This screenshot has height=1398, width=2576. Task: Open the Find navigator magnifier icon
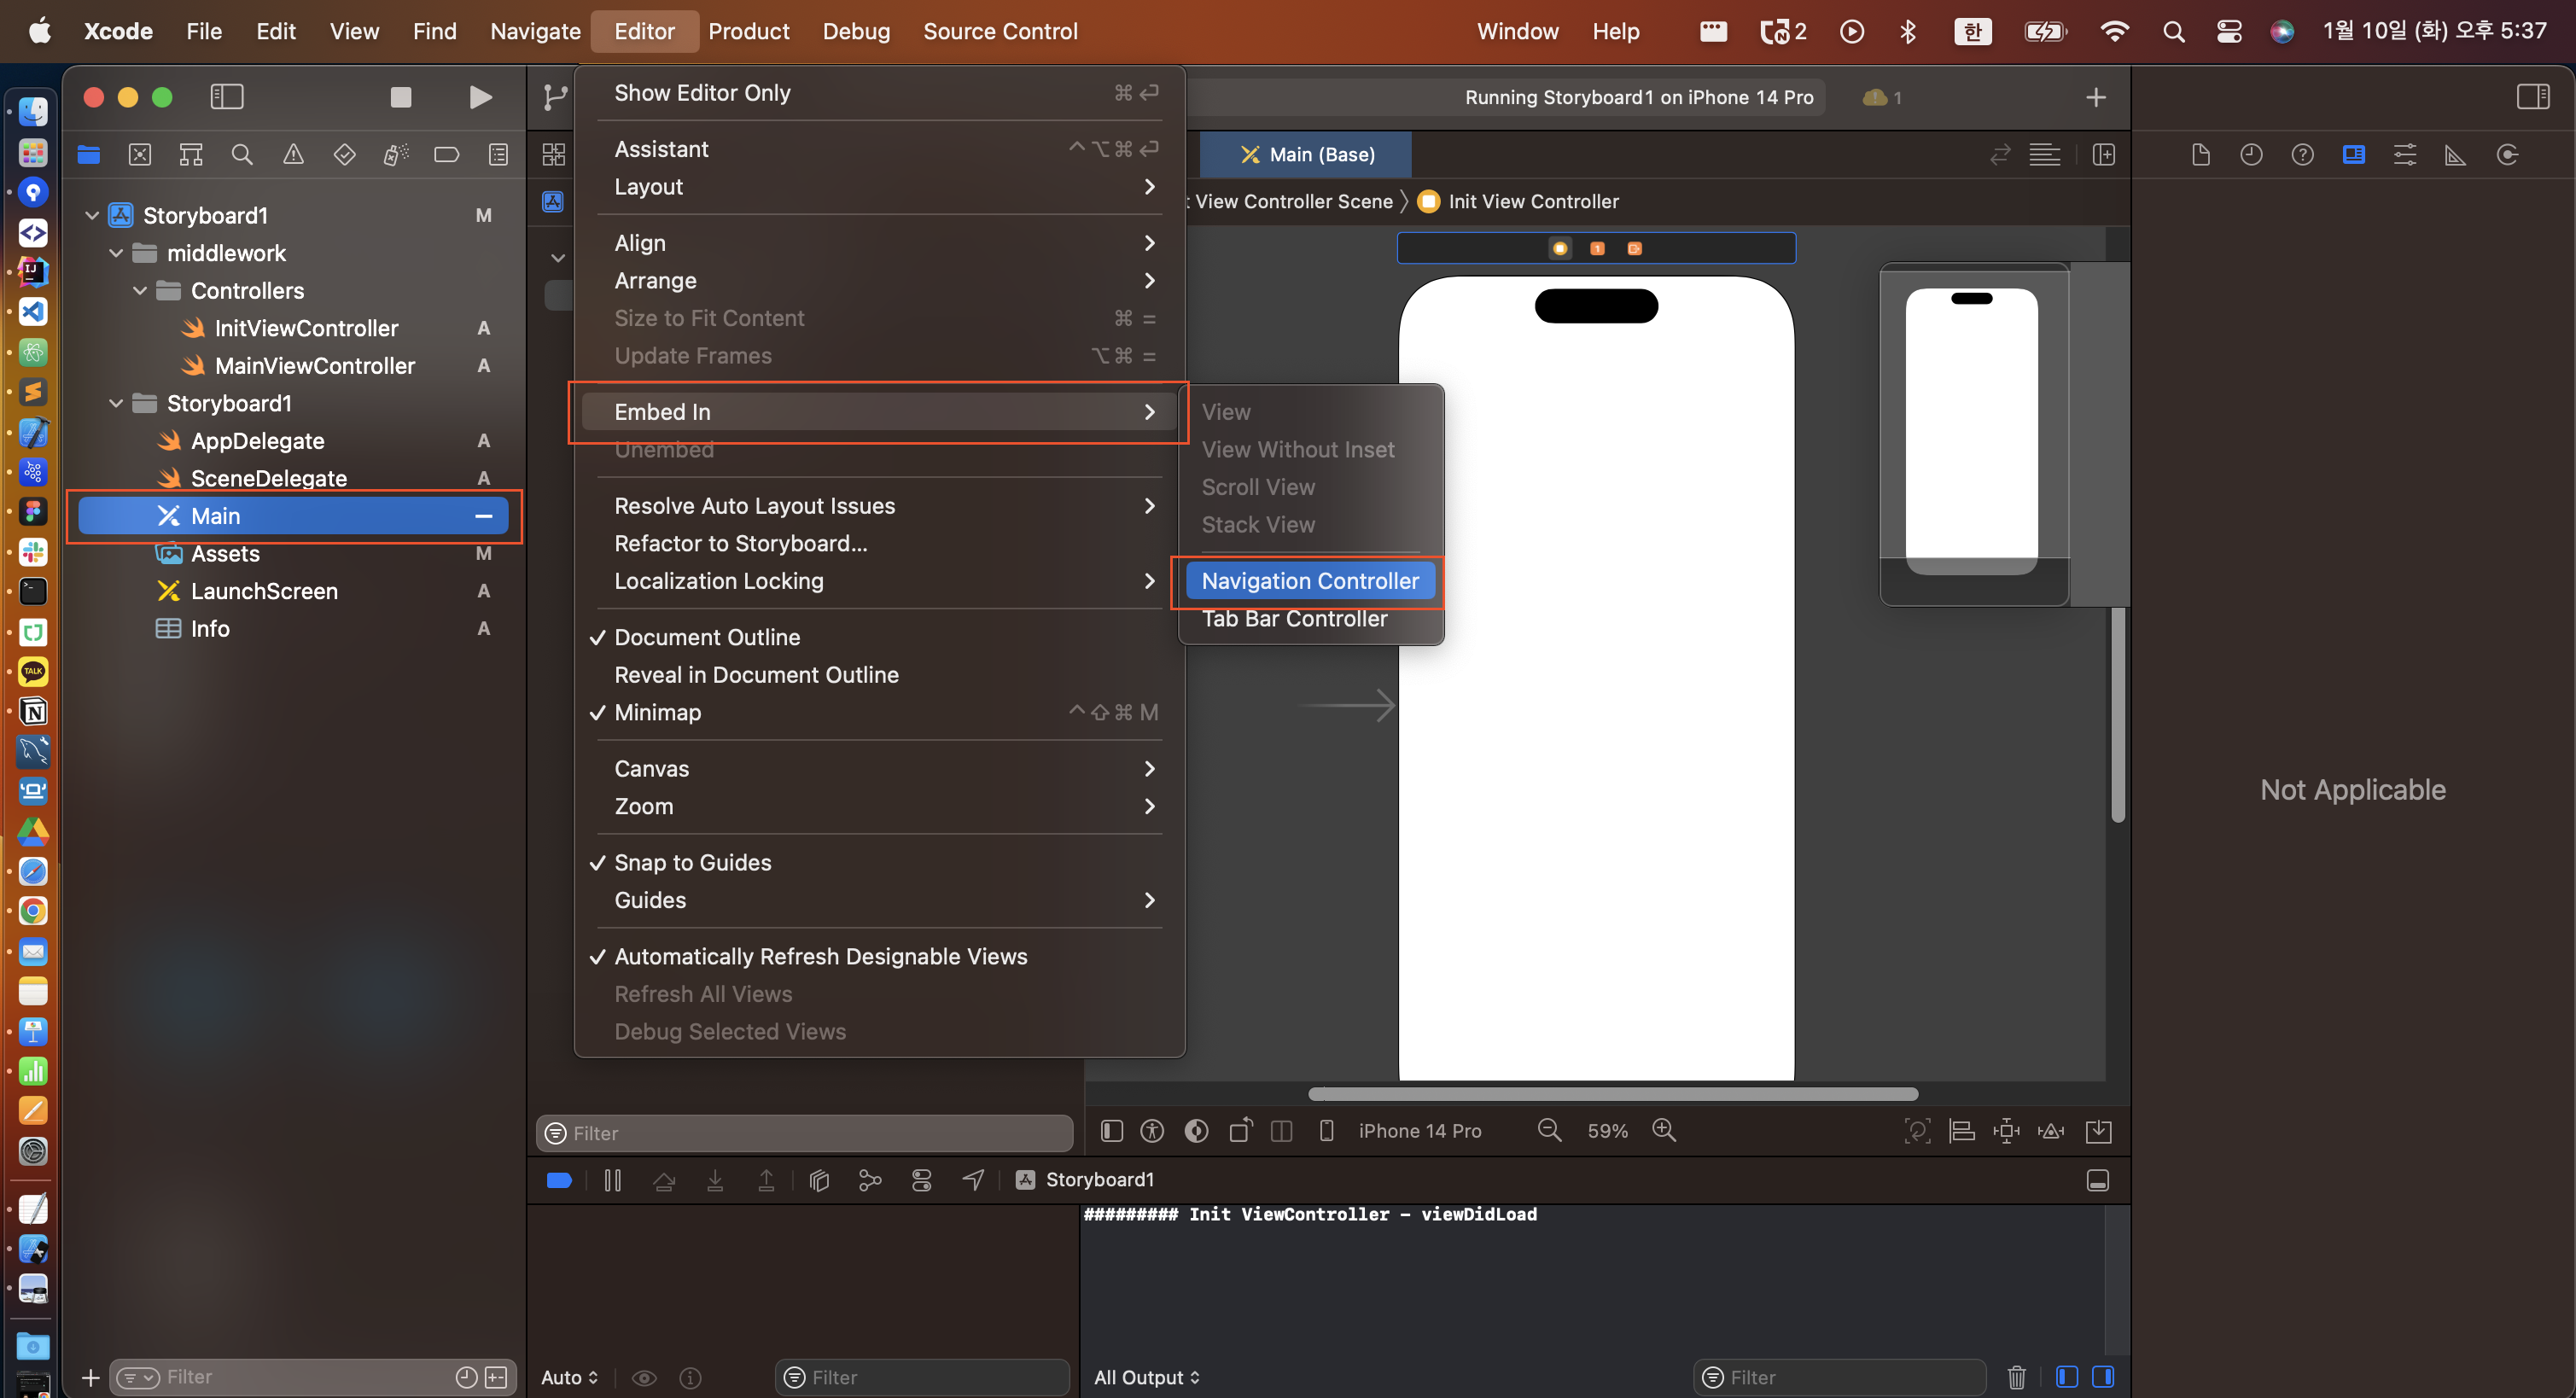coord(241,155)
